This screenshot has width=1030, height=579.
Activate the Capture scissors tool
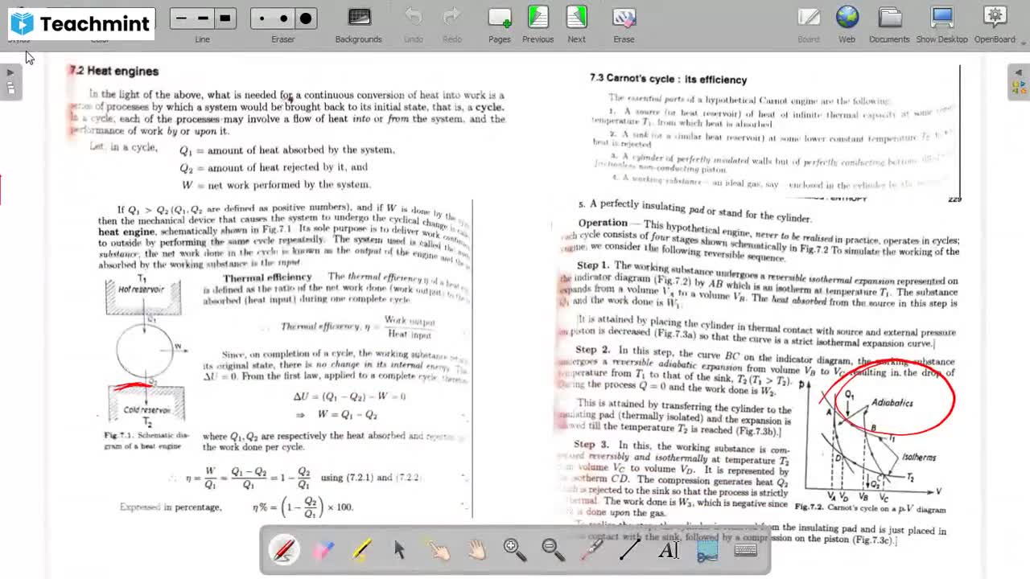pos(707,550)
